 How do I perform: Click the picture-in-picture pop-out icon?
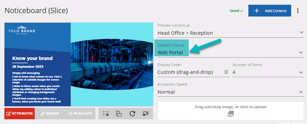pos(146,114)
